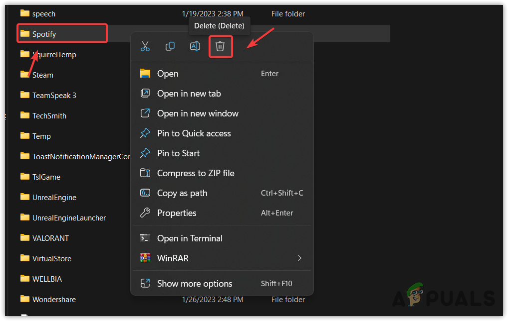The image size is (508, 321).
Task: Select Pin to Quick access
Action: click(194, 133)
